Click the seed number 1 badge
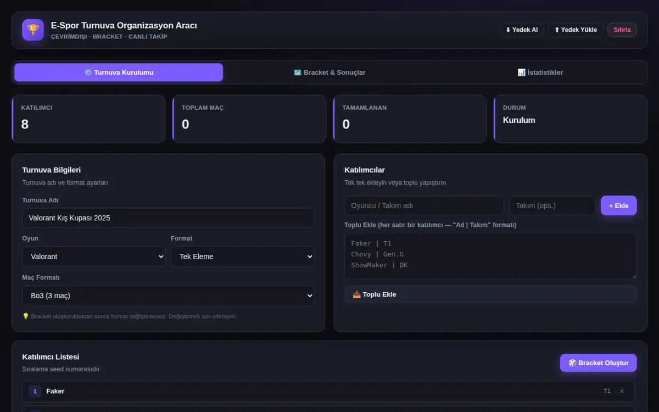The width and height of the screenshot is (659, 412). (35, 391)
